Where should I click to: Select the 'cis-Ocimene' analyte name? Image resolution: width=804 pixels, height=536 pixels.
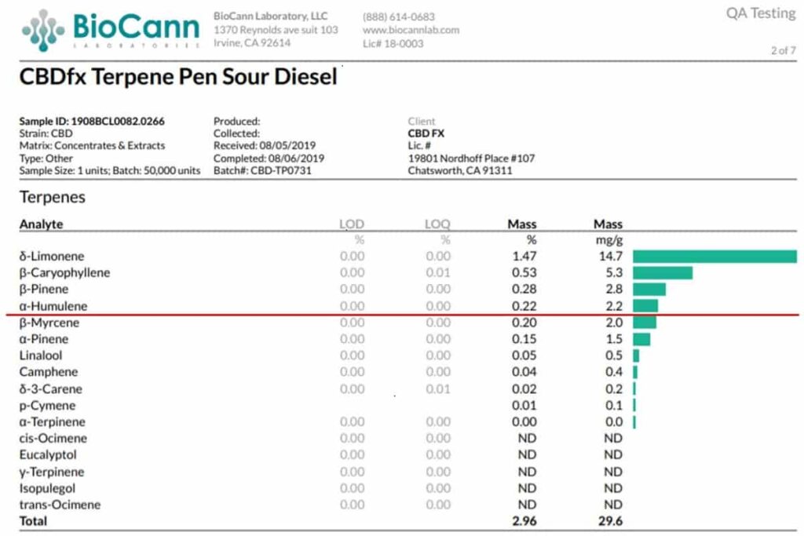53,438
